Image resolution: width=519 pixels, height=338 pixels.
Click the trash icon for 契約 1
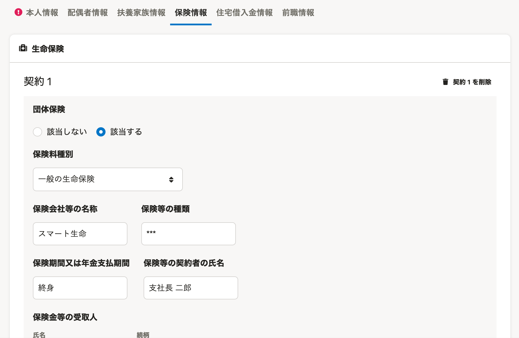pyautogui.click(x=445, y=82)
